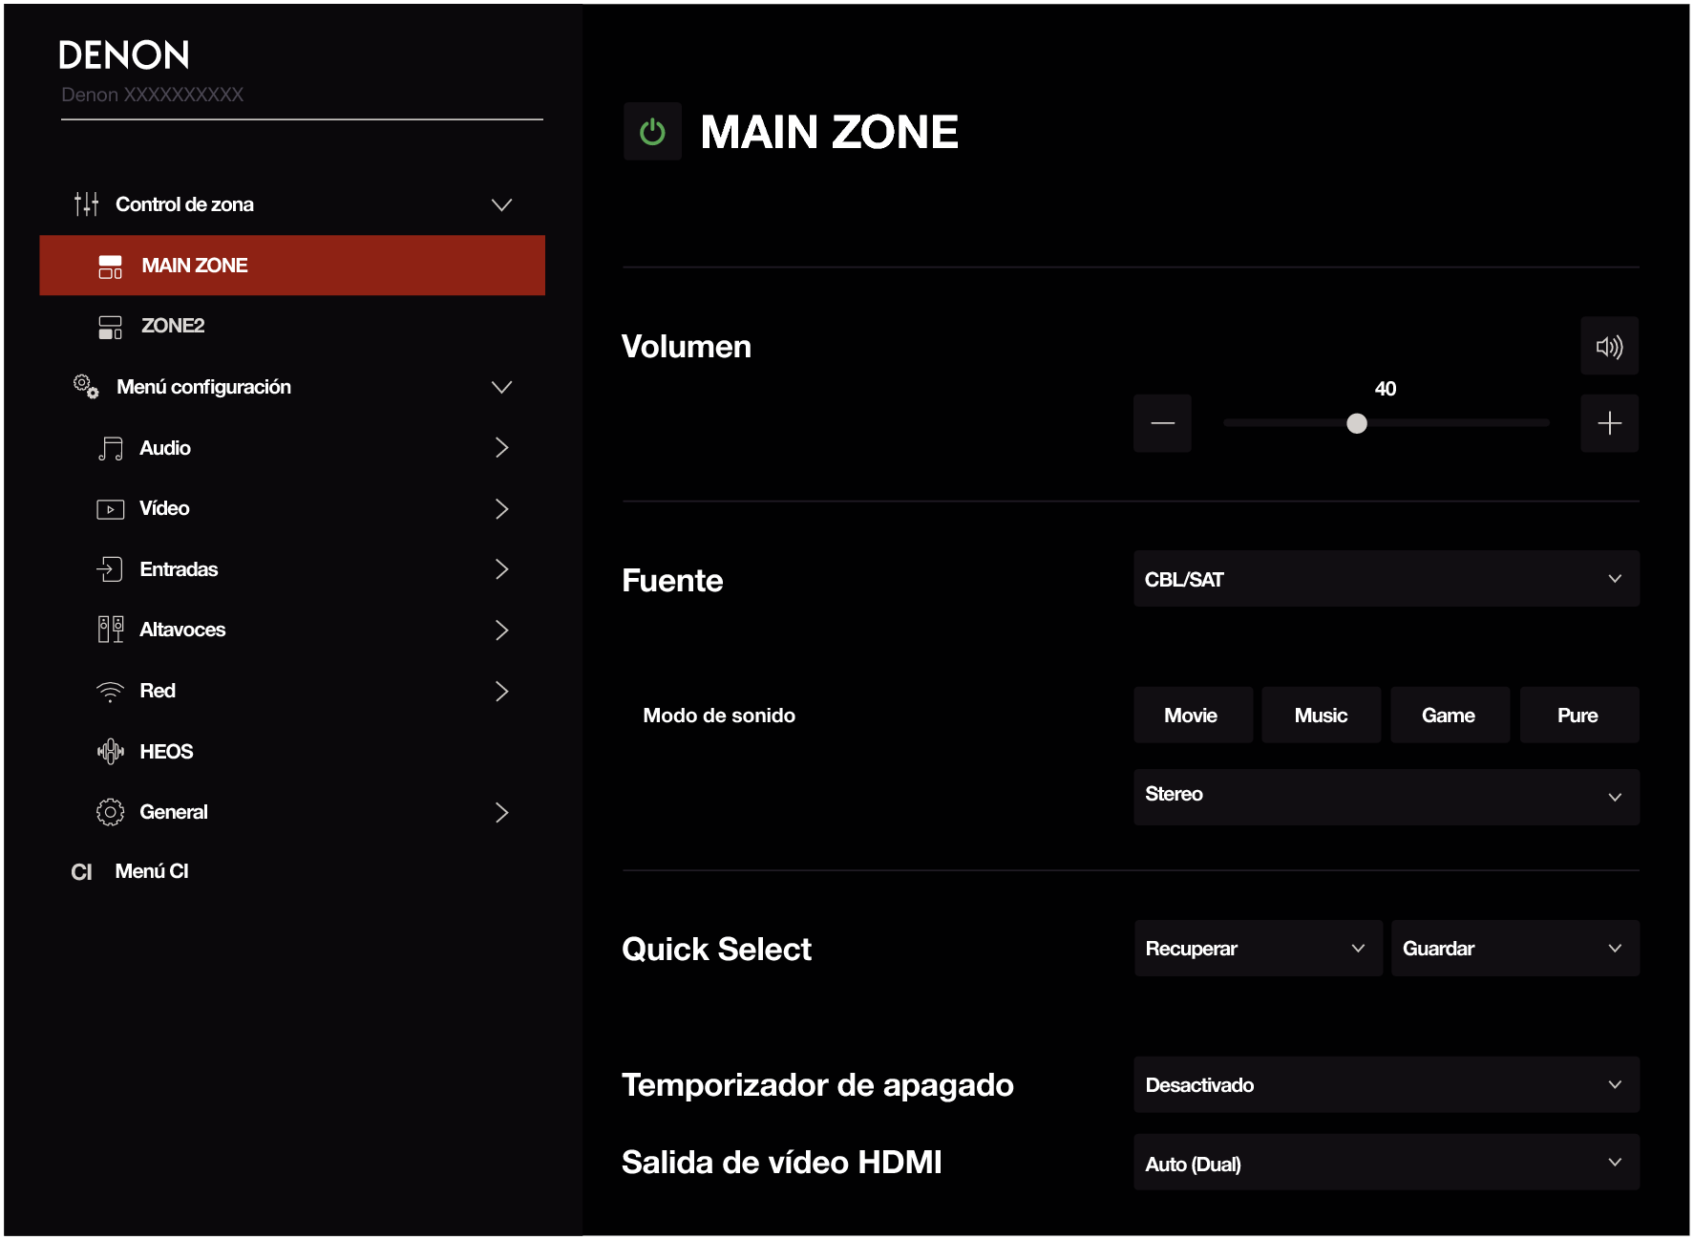
Task: Click the Quick Select heading
Action: point(717,949)
